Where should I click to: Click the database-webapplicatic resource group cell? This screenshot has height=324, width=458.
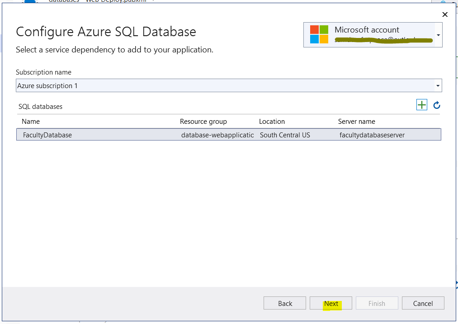[217, 135]
